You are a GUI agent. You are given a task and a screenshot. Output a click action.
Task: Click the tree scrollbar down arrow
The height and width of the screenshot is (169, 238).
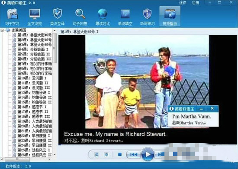(x=55, y=155)
